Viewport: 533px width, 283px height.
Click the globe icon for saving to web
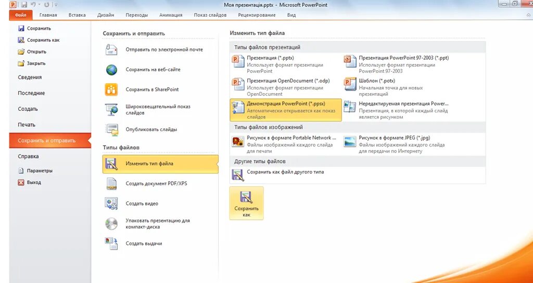pos(111,70)
